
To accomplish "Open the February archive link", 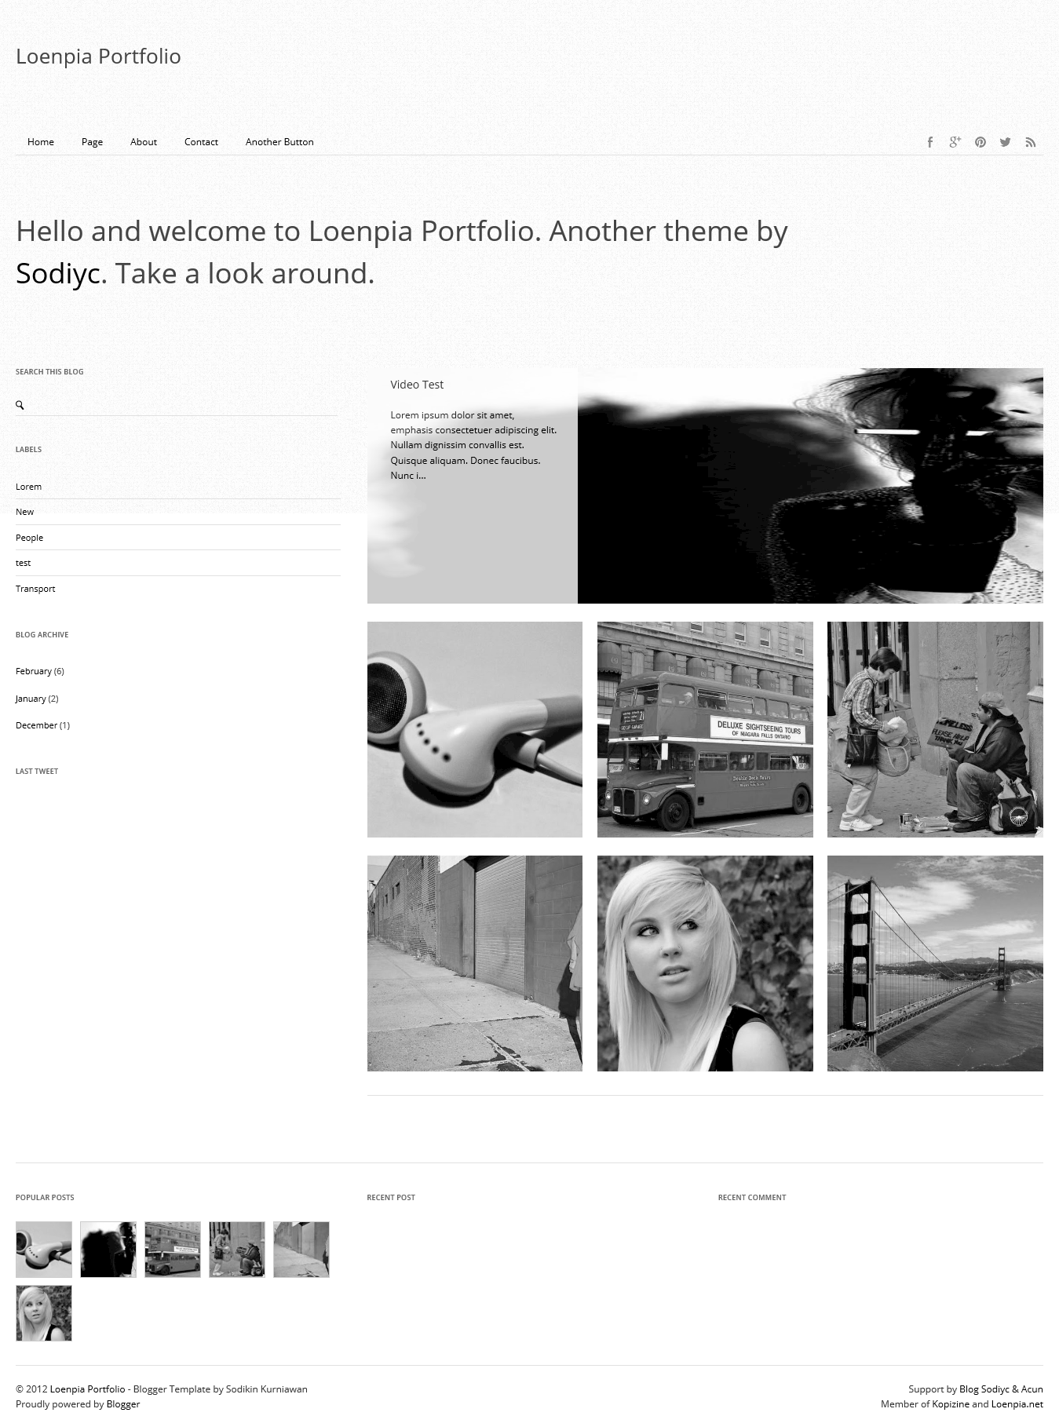I will click(34, 671).
